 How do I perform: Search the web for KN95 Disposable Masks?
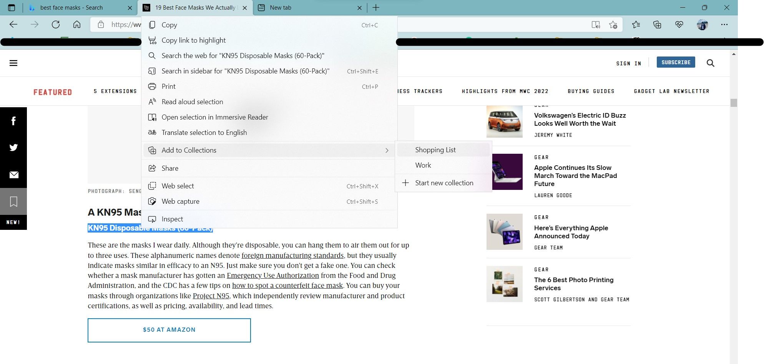(x=269, y=56)
